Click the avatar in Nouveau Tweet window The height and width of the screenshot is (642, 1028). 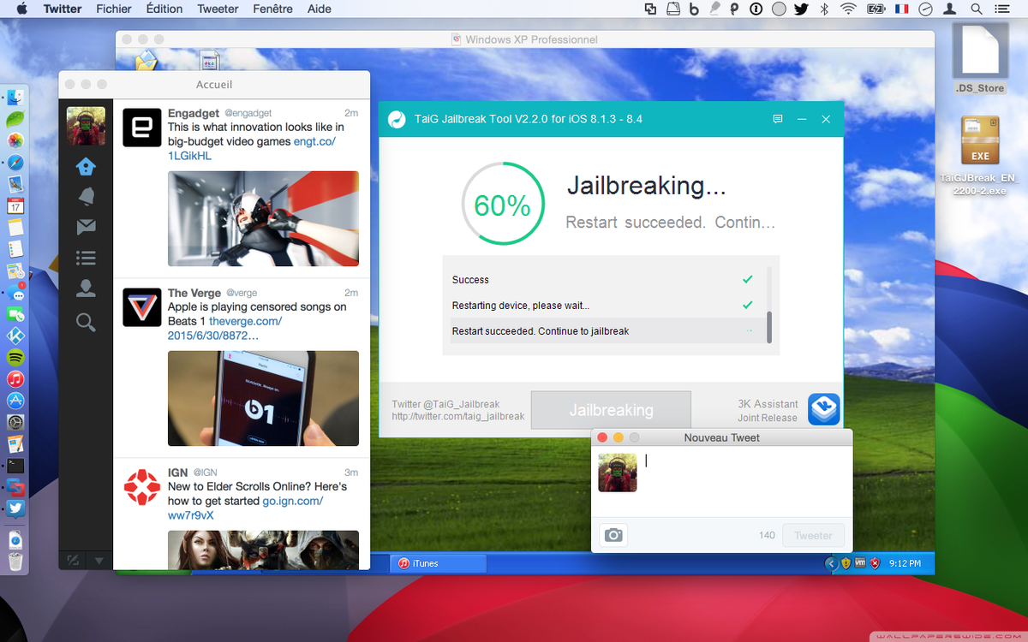tap(618, 473)
